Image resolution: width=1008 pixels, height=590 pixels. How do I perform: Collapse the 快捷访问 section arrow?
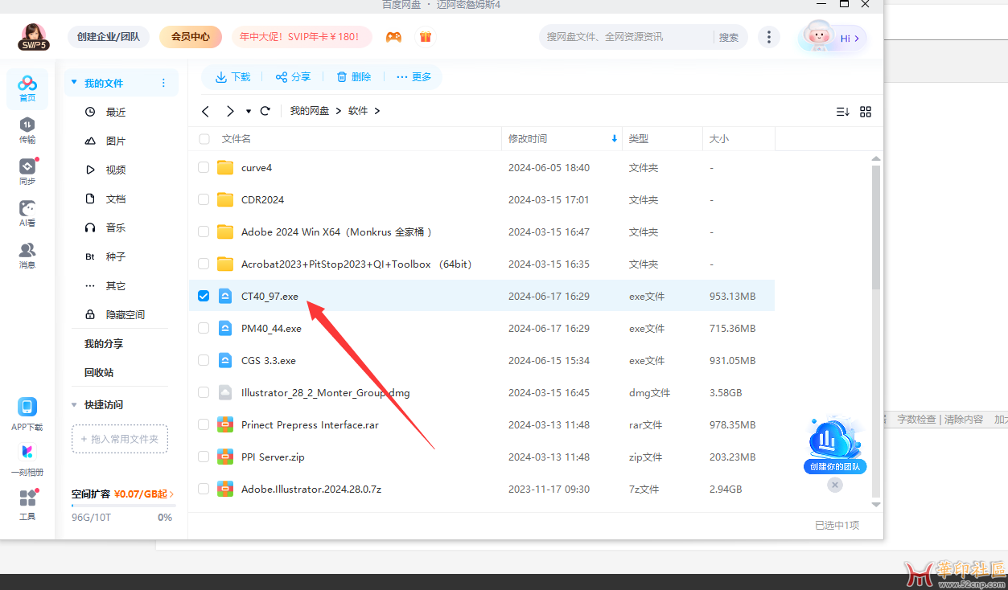point(75,404)
